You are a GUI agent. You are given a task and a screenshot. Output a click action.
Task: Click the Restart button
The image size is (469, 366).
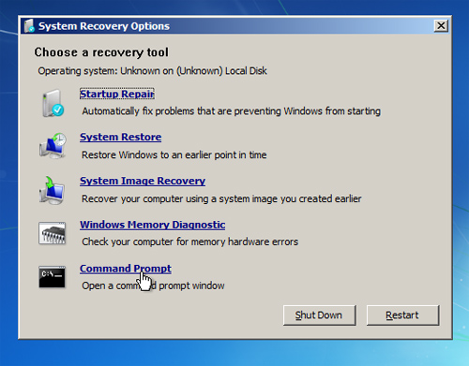pyautogui.click(x=402, y=315)
